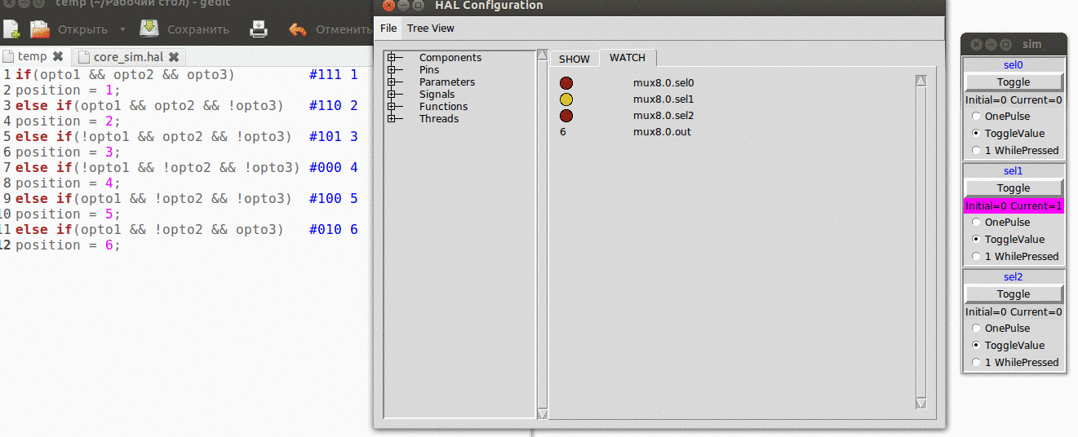Viewport: 1078px width, 437px height.
Task: Click the sel2 heading in sim window
Action: click(x=1014, y=277)
